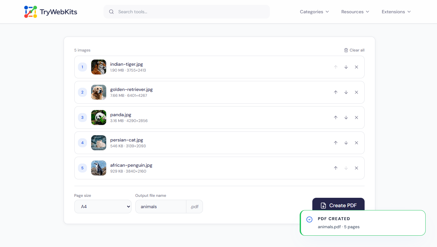Open the Page size dropdown
The height and width of the screenshot is (247, 437).
[x=103, y=207]
